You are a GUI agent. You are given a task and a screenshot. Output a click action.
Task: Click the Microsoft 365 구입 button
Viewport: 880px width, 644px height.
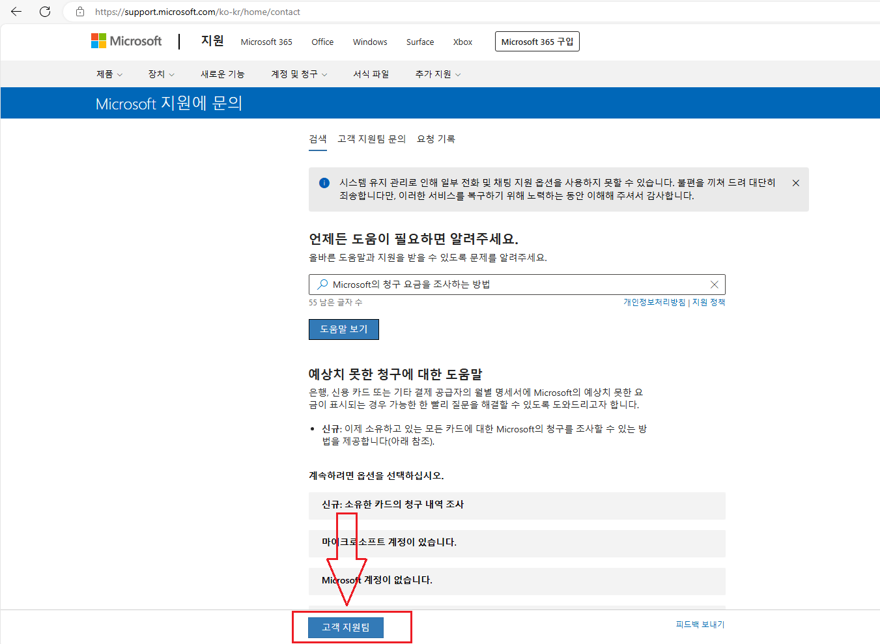click(x=537, y=42)
